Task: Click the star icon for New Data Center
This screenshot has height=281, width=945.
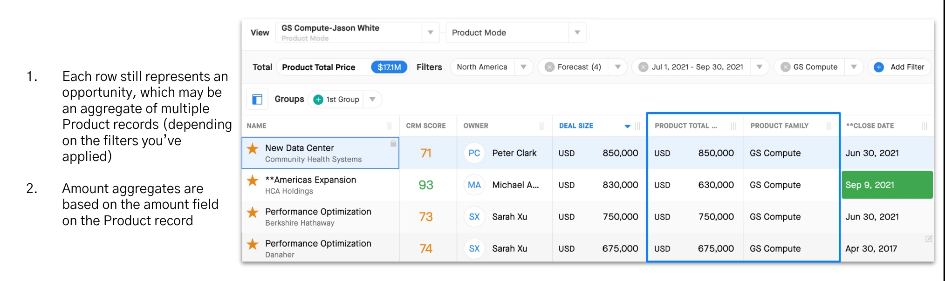Action: 253,149
